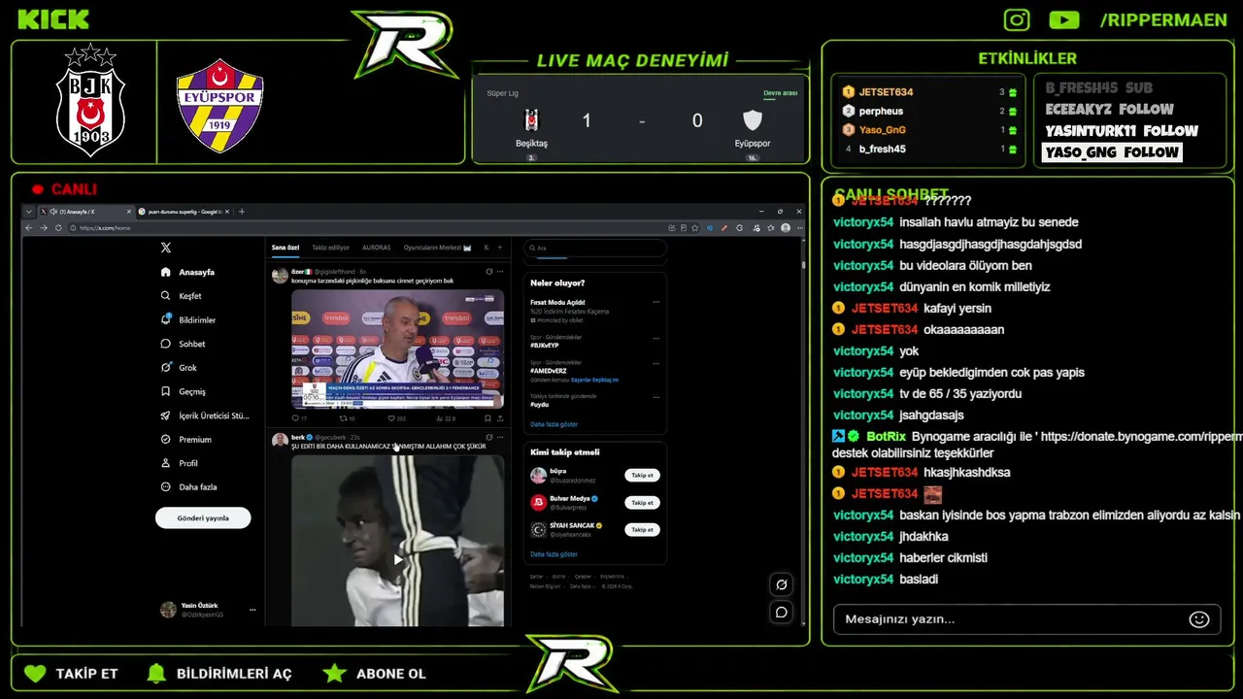Open İçerik Üreticisi Stüdyosu in sidebar
1243x699 pixels.
tap(205, 416)
